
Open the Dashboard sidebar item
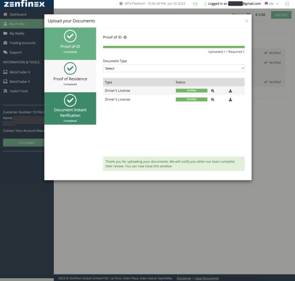[18, 15]
